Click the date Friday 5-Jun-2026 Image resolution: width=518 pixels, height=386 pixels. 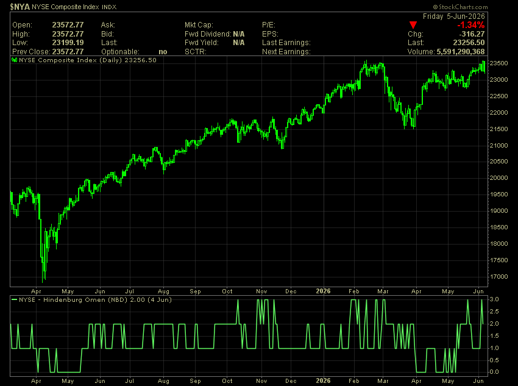pos(453,16)
